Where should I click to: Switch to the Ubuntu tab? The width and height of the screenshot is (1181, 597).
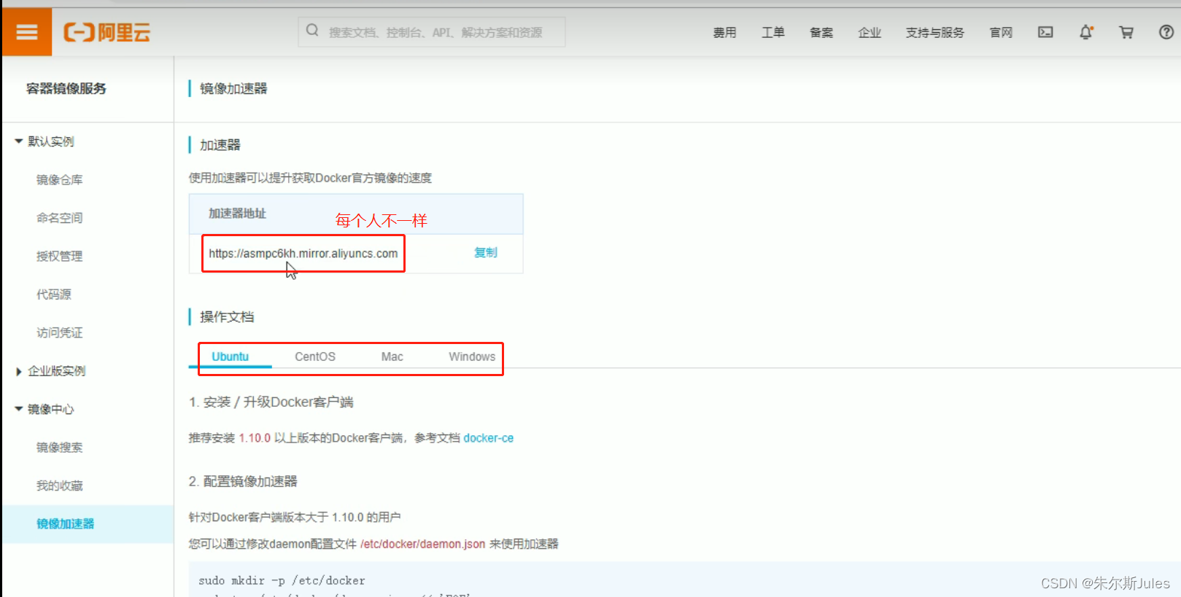click(x=231, y=356)
